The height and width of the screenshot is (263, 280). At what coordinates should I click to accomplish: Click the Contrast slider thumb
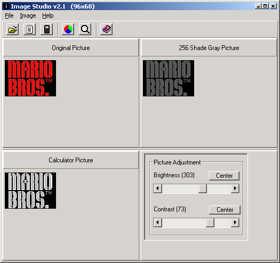click(210, 223)
